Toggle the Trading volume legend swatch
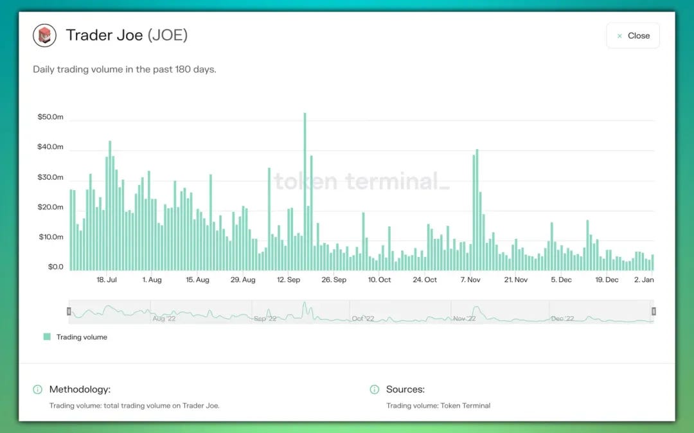Image resolution: width=694 pixels, height=433 pixels. click(x=47, y=337)
